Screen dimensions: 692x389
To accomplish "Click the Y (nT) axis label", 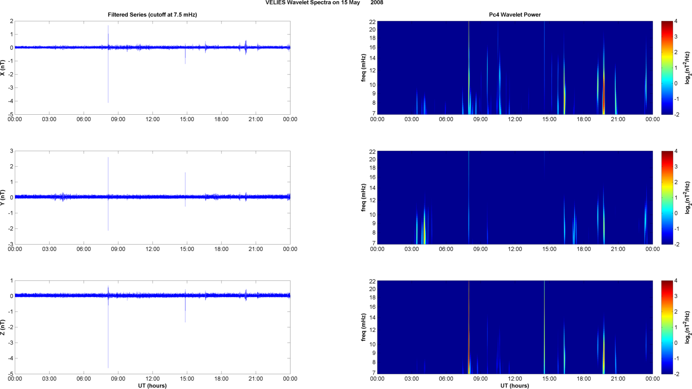I will pyautogui.click(x=3, y=197).
